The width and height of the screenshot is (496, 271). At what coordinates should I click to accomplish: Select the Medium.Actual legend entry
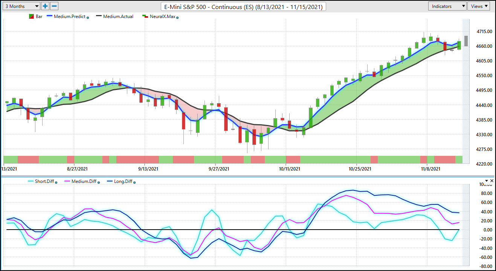pyautogui.click(x=118, y=17)
